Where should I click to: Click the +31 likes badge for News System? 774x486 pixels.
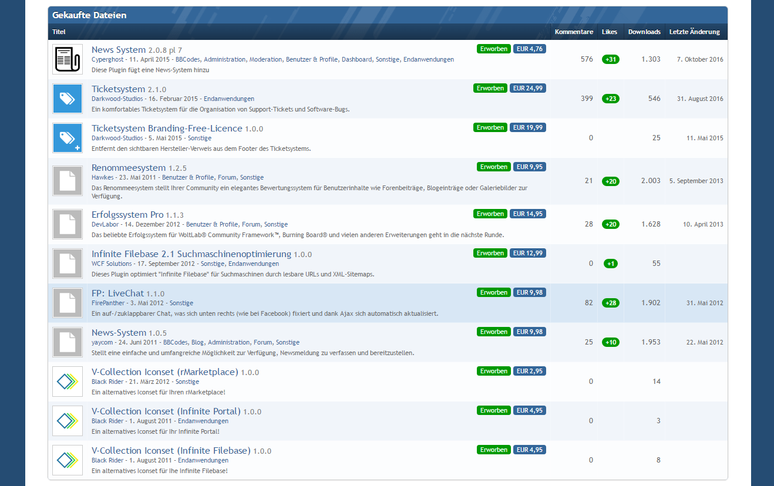coord(610,59)
